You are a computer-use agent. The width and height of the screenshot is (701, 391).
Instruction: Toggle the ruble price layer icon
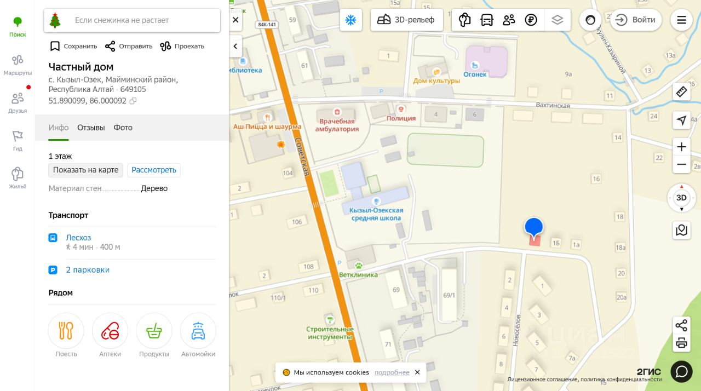(x=531, y=20)
